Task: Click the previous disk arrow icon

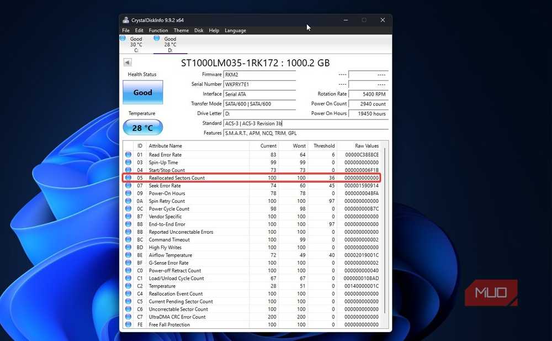Action: [x=128, y=62]
